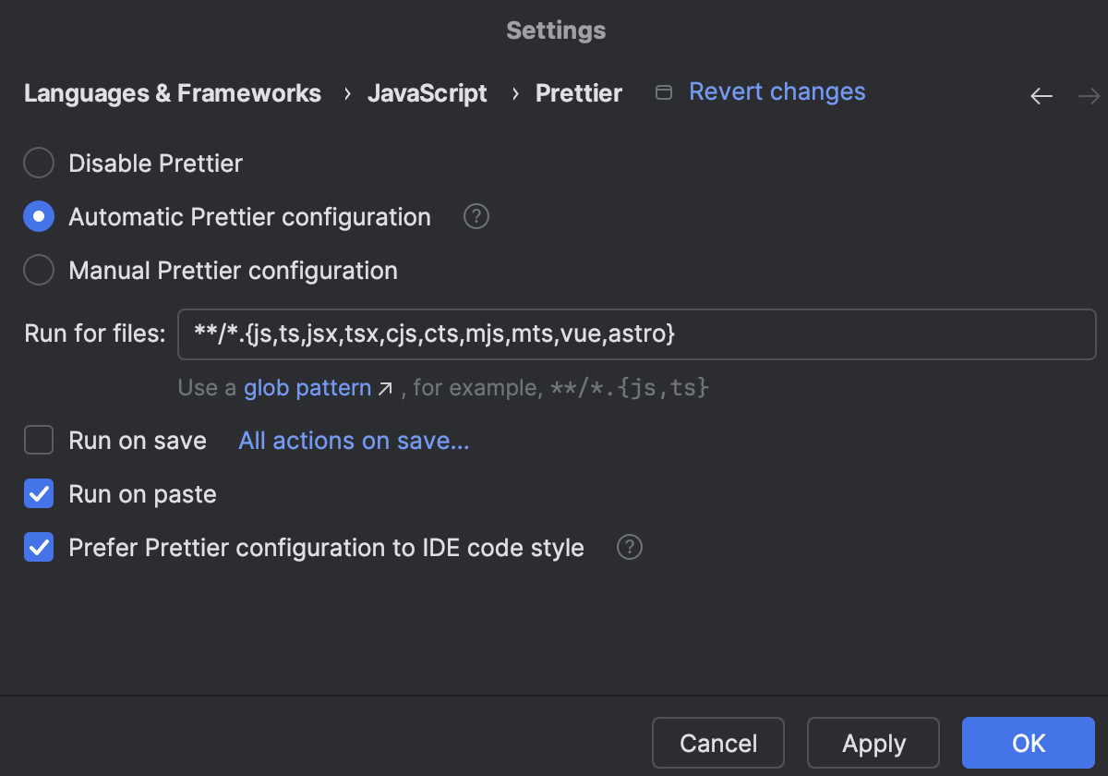Enable Run on save
Image resolution: width=1108 pixels, height=776 pixels.
point(38,440)
